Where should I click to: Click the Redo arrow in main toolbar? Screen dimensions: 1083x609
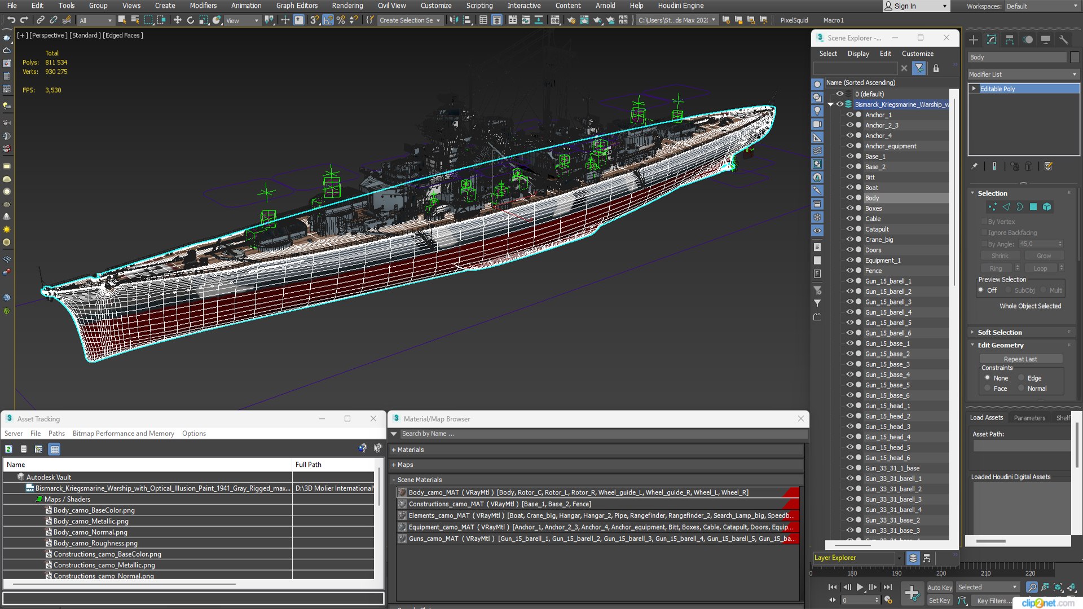pos(24,20)
